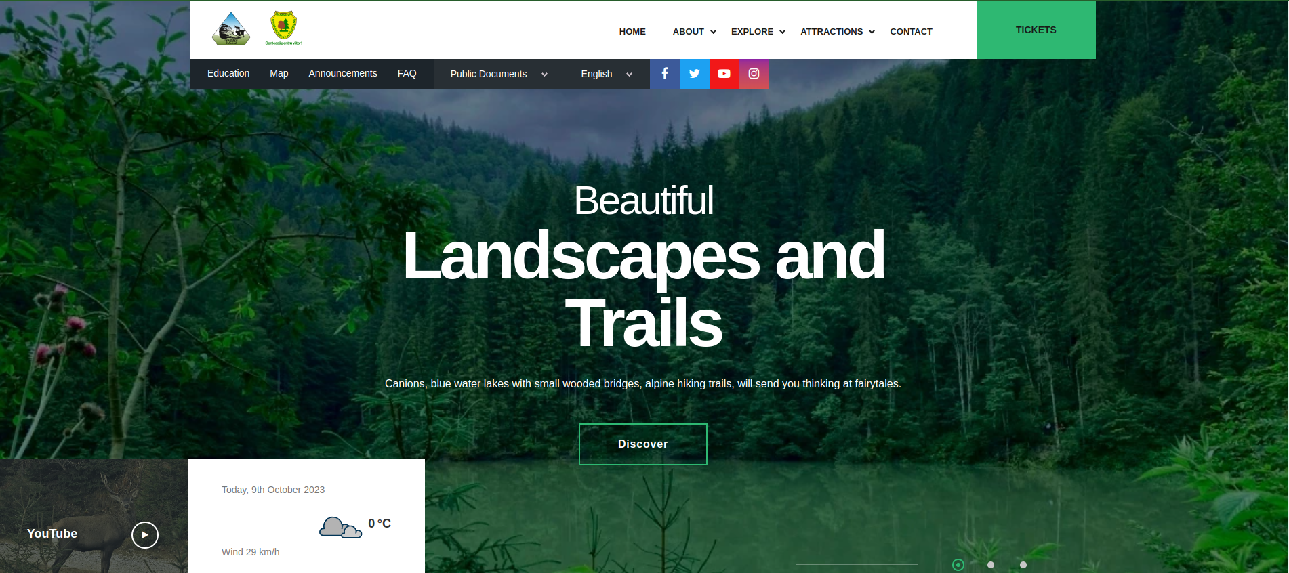Open the Contact menu item

[x=911, y=32]
